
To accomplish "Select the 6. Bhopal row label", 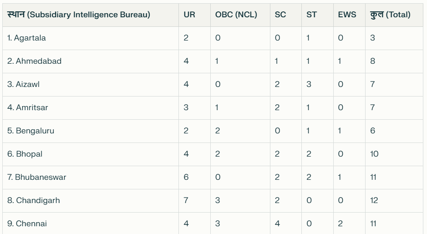I will click(x=25, y=154).
